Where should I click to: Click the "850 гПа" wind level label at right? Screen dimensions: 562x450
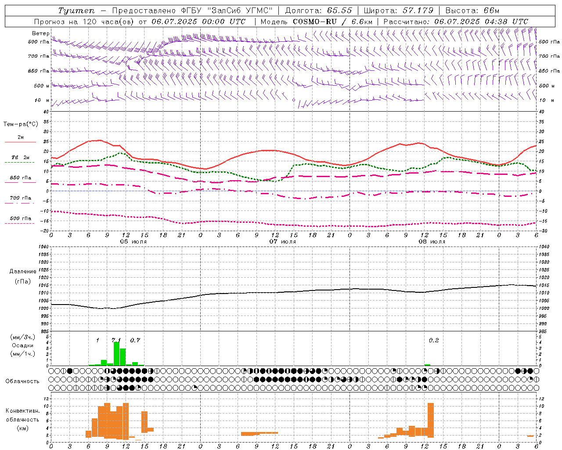tap(549, 71)
